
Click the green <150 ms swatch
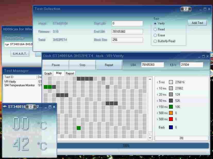(x=171, y=107)
